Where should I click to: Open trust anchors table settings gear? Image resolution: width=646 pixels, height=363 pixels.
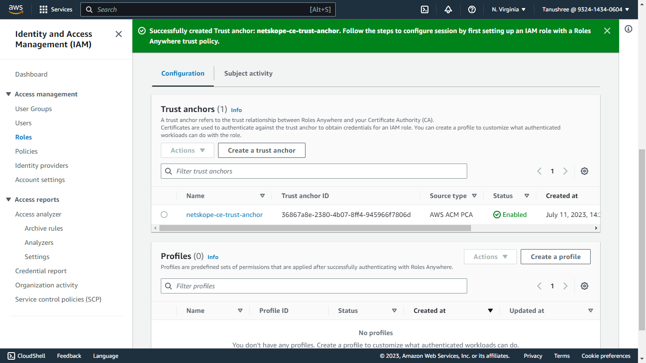585,171
